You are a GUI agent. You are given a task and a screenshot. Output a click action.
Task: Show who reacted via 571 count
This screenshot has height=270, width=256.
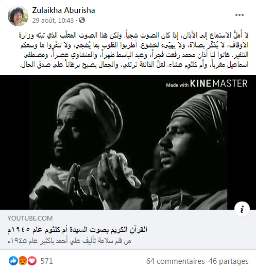click(x=47, y=261)
